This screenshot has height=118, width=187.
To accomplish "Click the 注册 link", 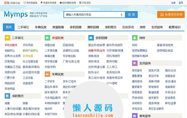I will [x=173, y=3].
